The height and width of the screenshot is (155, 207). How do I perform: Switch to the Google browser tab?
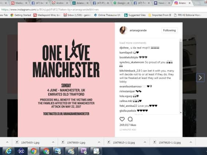(x=122, y=3)
